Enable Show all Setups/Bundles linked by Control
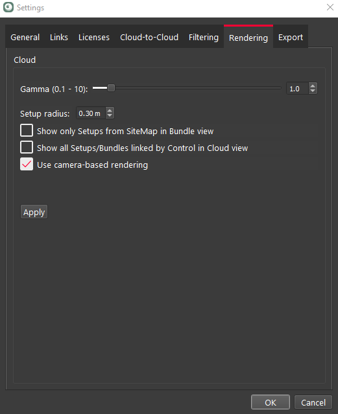Viewport: 338px width, 414px height. click(27, 147)
